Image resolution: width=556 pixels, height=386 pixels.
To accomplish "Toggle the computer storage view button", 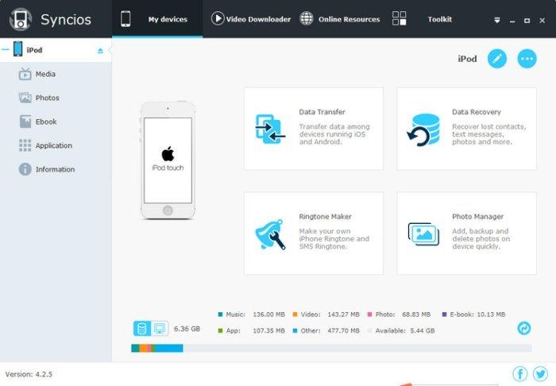I will pos(159,328).
